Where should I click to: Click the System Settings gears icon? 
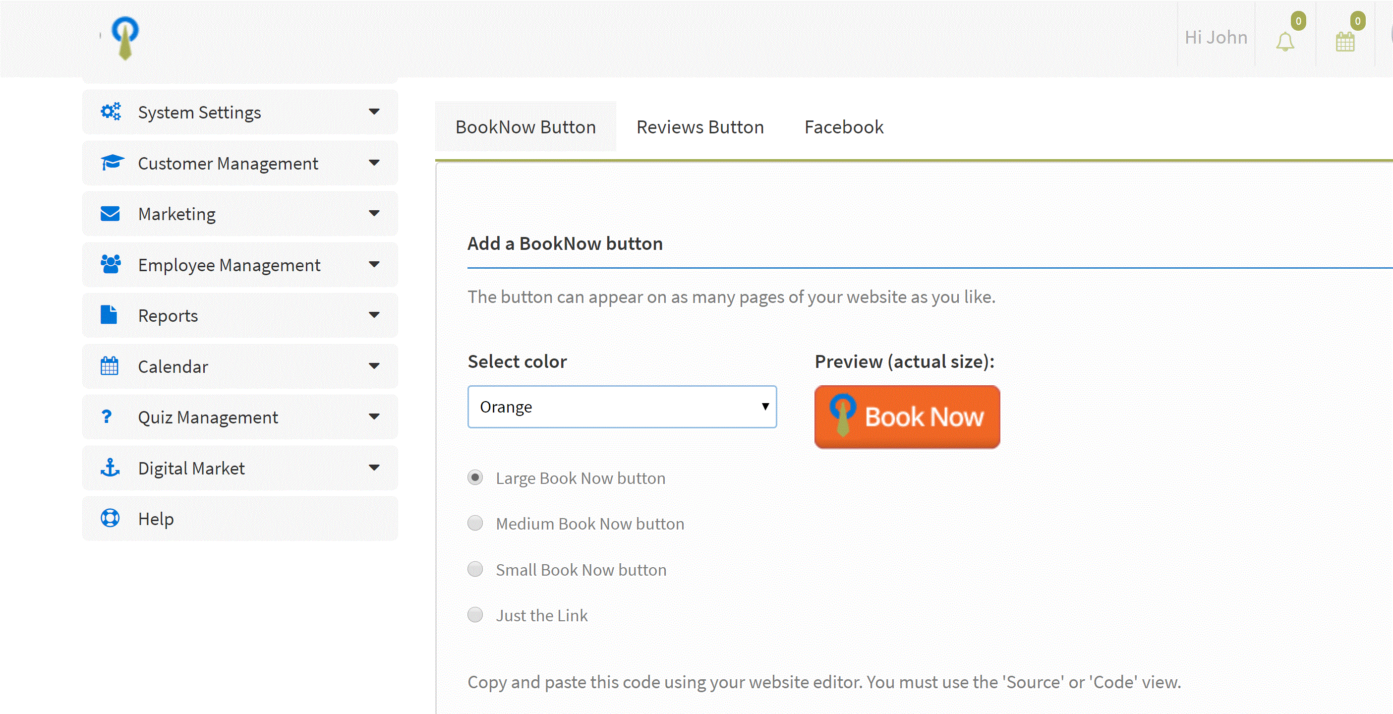click(111, 112)
